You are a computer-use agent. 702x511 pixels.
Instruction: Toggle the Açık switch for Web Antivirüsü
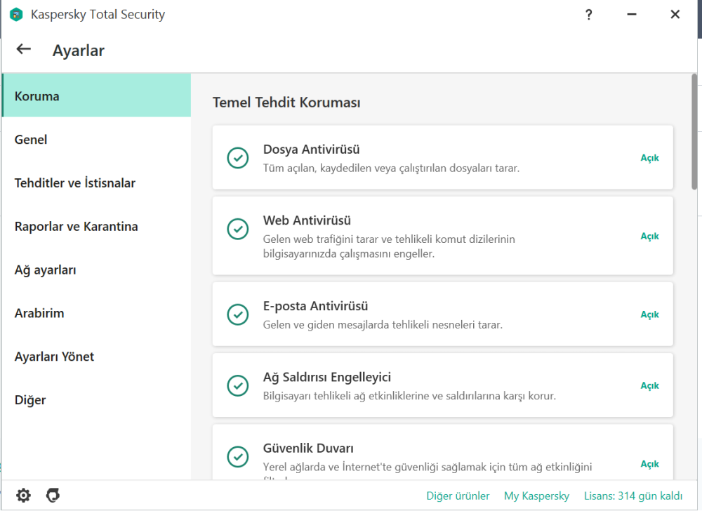(x=649, y=237)
